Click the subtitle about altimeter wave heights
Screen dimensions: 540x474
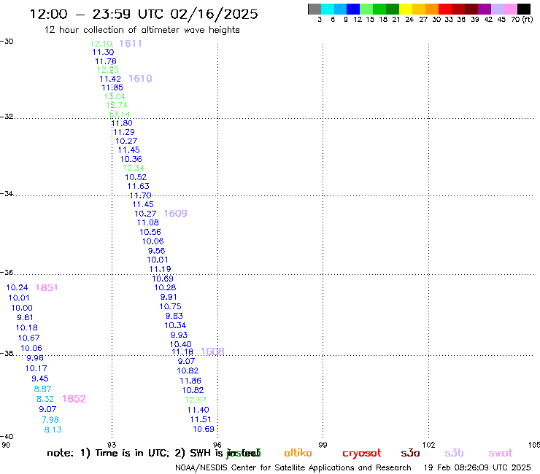click(x=142, y=30)
